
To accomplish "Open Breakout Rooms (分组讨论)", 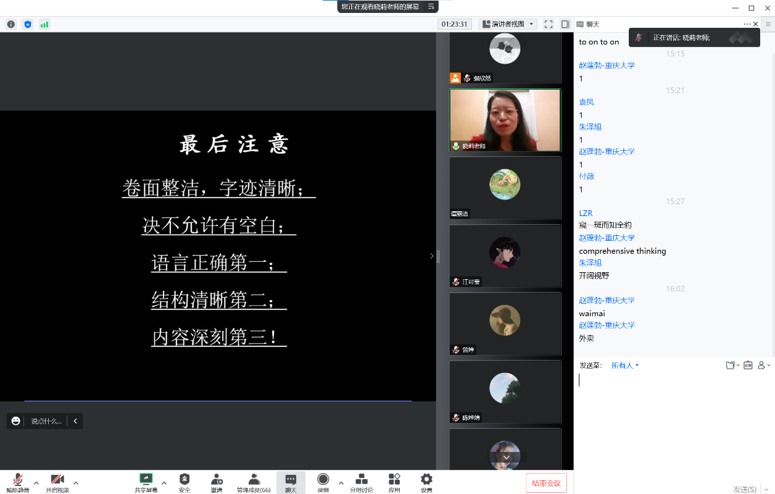I will pos(362,482).
